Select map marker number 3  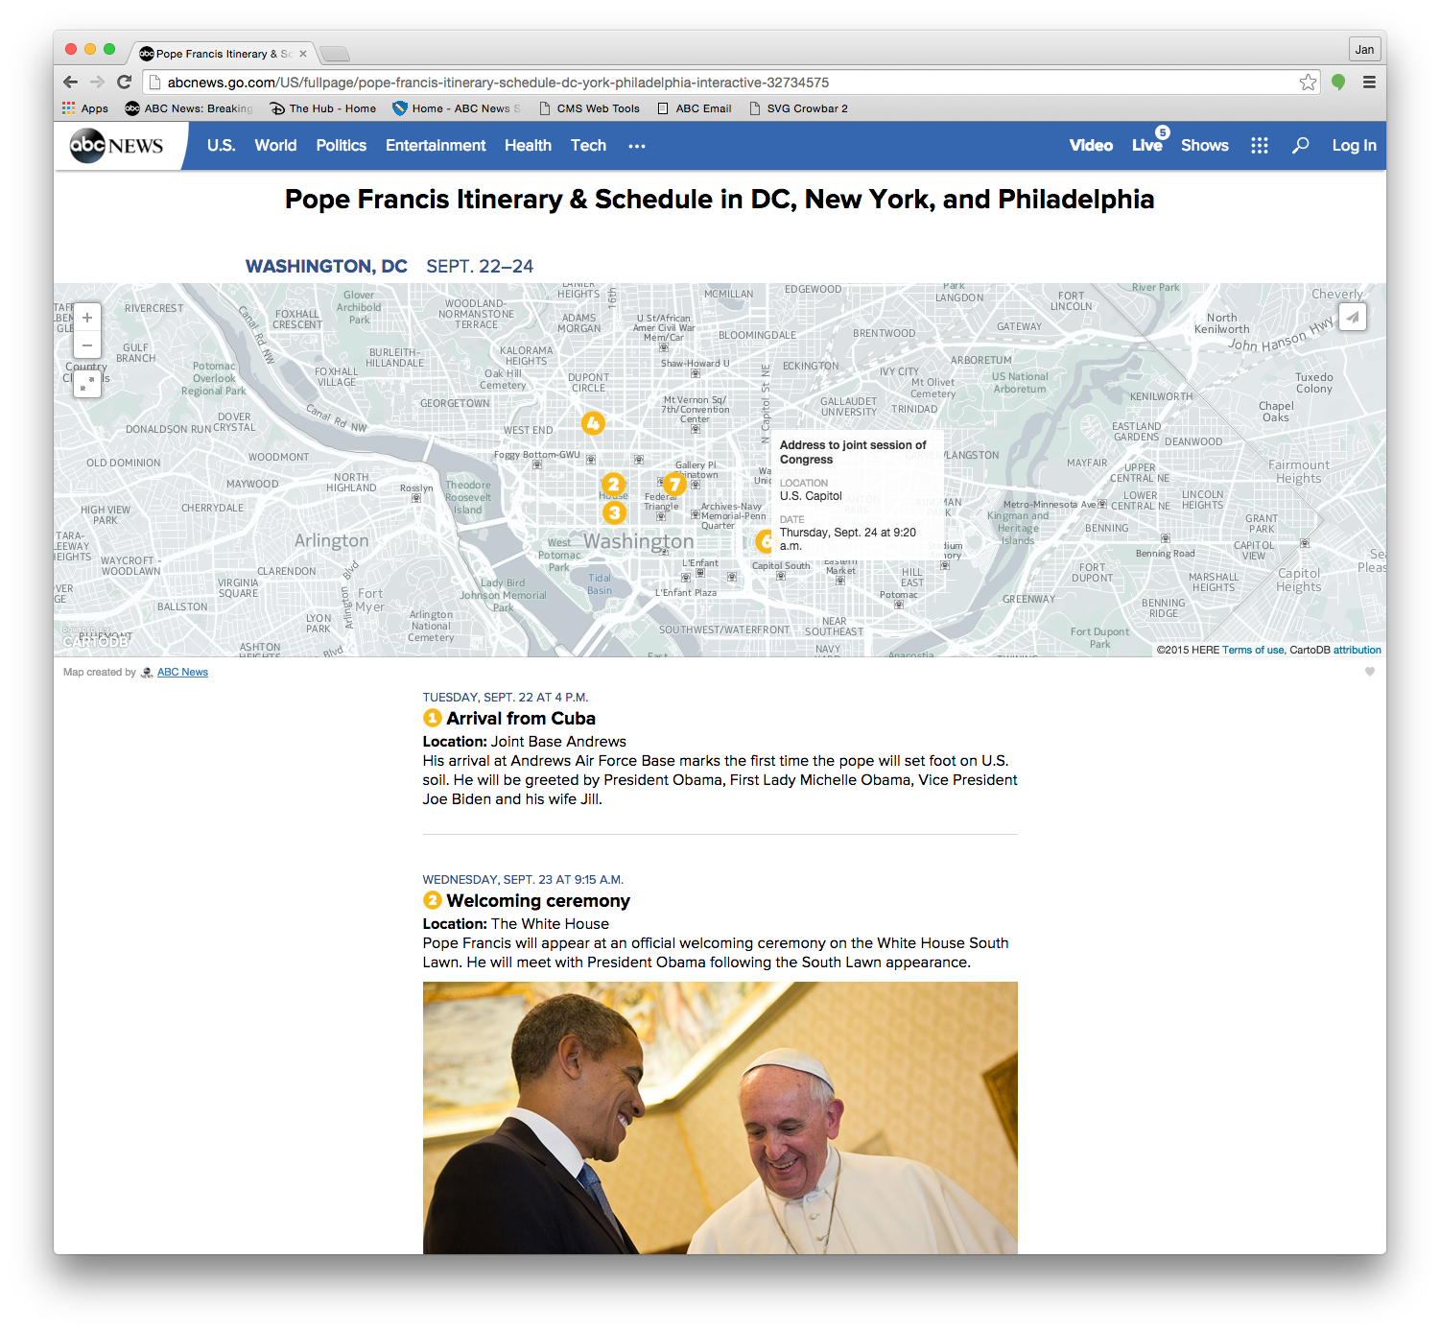coord(614,512)
